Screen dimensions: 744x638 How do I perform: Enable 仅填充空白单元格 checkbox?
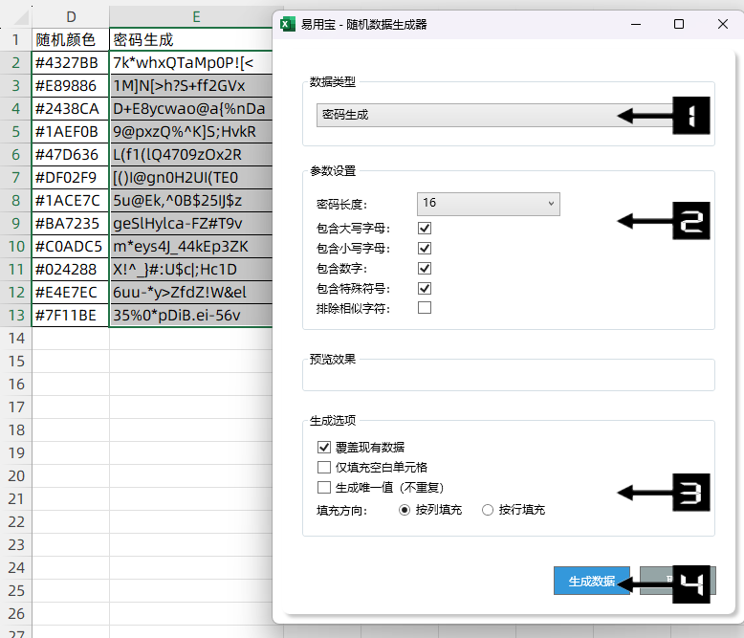(x=324, y=467)
